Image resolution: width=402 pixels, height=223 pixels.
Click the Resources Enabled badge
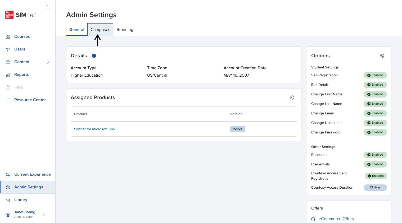pos(375,155)
